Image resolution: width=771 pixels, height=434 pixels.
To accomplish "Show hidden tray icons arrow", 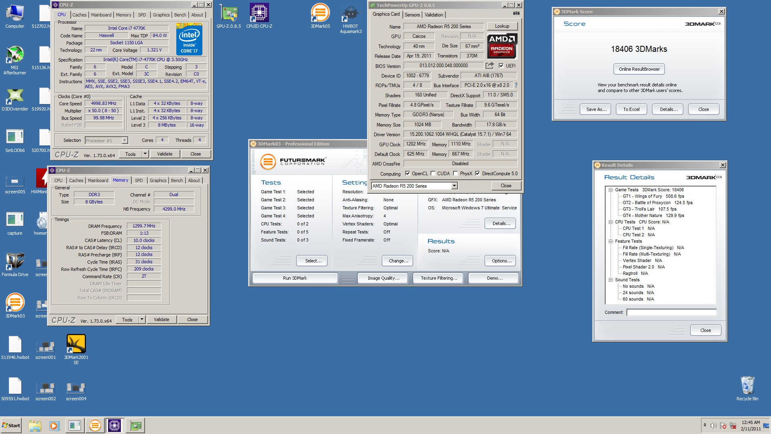I will [705, 425].
